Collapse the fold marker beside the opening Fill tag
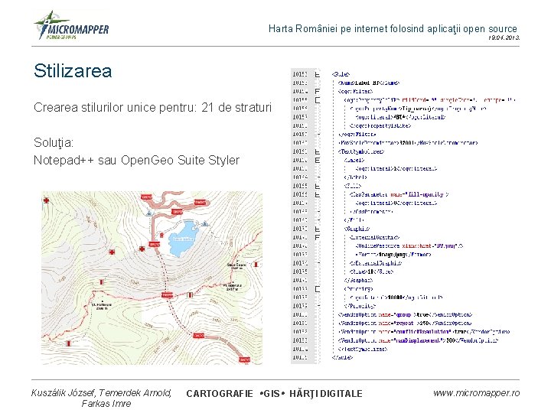Image resolution: width=551 pixels, height=413 pixels. pos(318,186)
